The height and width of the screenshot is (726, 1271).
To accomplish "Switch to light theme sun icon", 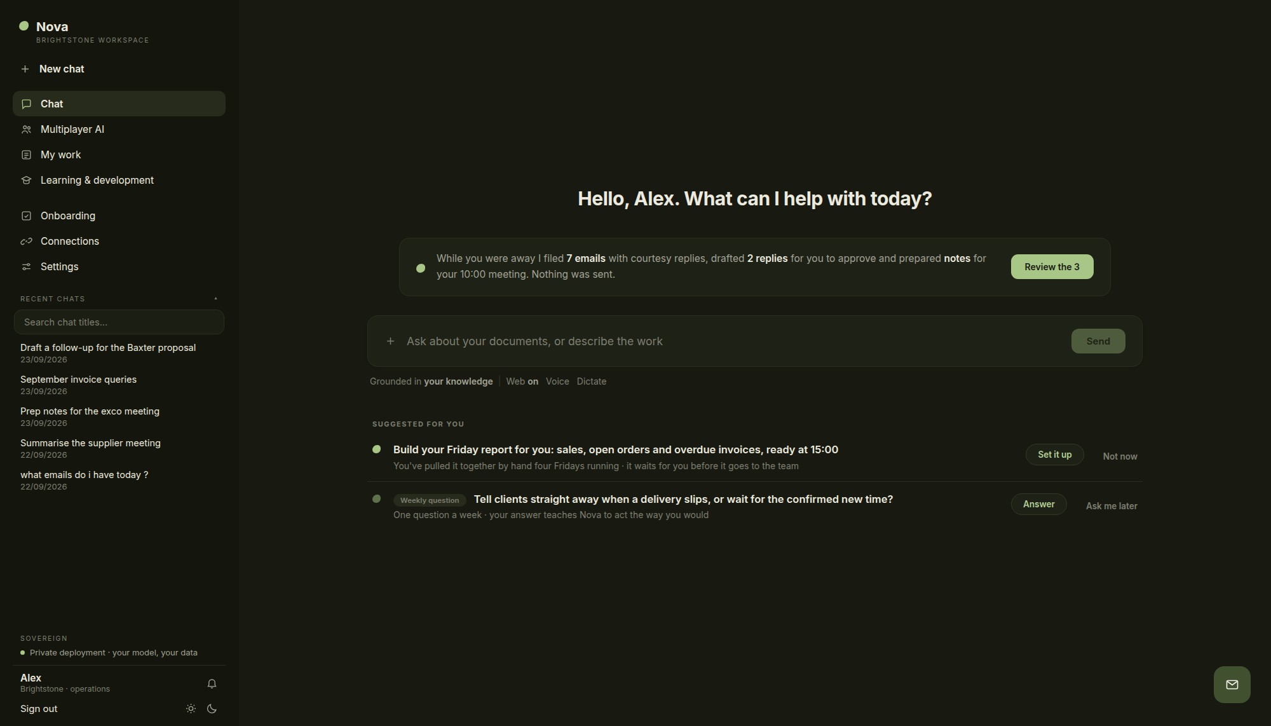I will [x=191, y=709].
